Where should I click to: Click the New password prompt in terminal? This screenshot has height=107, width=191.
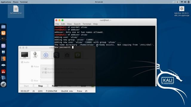[x=63, y=47]
